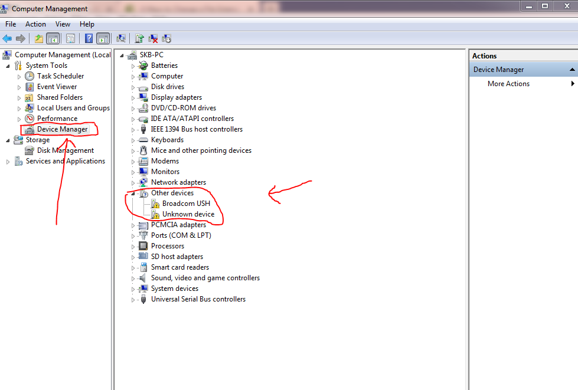Toggle the Show/Hide Action Pane button

(x=103, y=38)
